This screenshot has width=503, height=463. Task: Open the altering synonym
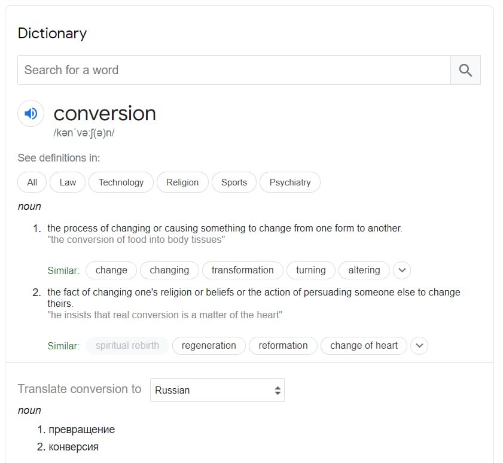click(x=364, y=270)
